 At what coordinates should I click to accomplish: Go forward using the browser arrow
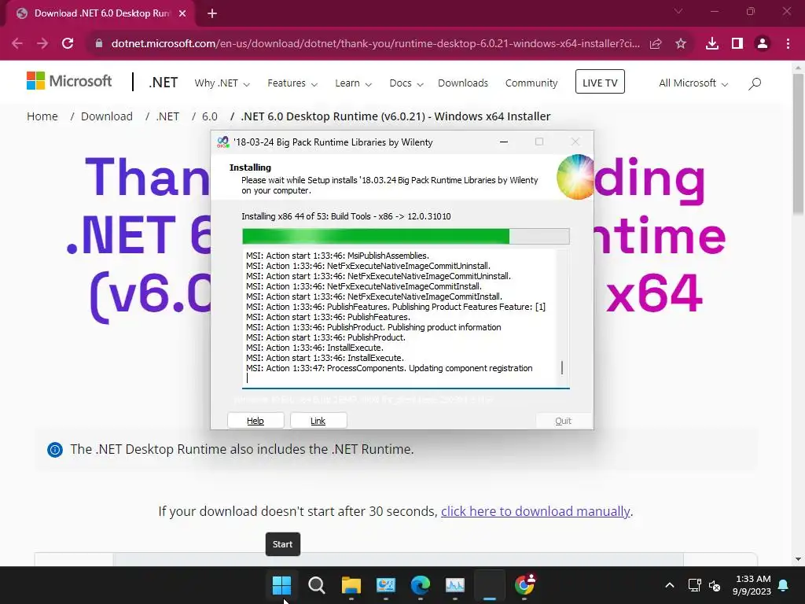click(42, 43)
